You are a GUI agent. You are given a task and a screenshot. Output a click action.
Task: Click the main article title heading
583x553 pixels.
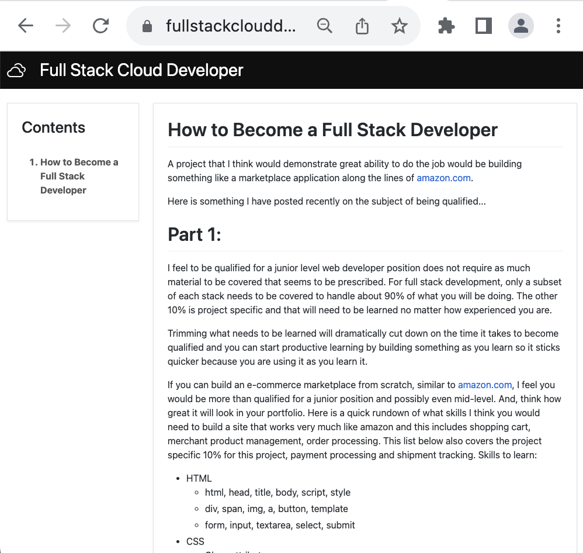click(x=332, y=130)
